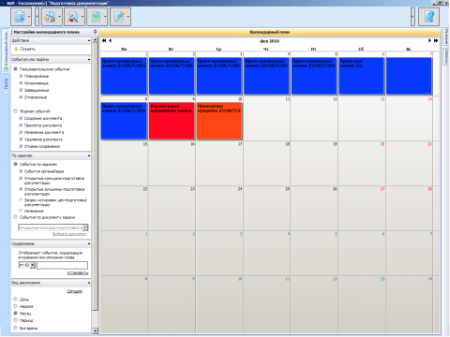The height and width of the screenshot is (337, 450).
Task: Enable the Запрос котировок цен checkbox
Action: click(21, 200)
